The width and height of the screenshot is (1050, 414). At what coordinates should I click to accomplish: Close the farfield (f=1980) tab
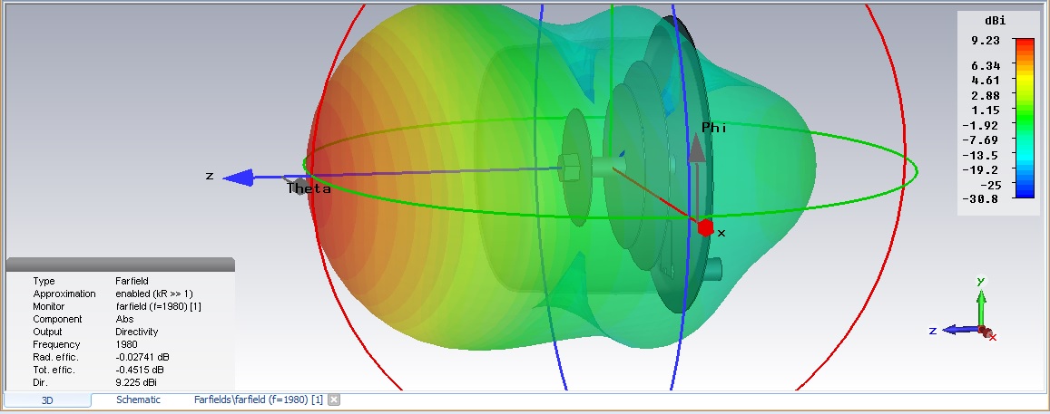pos(334,400)
